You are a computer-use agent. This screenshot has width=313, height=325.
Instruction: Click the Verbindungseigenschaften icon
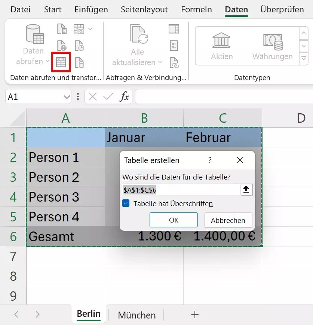[174, 45]
